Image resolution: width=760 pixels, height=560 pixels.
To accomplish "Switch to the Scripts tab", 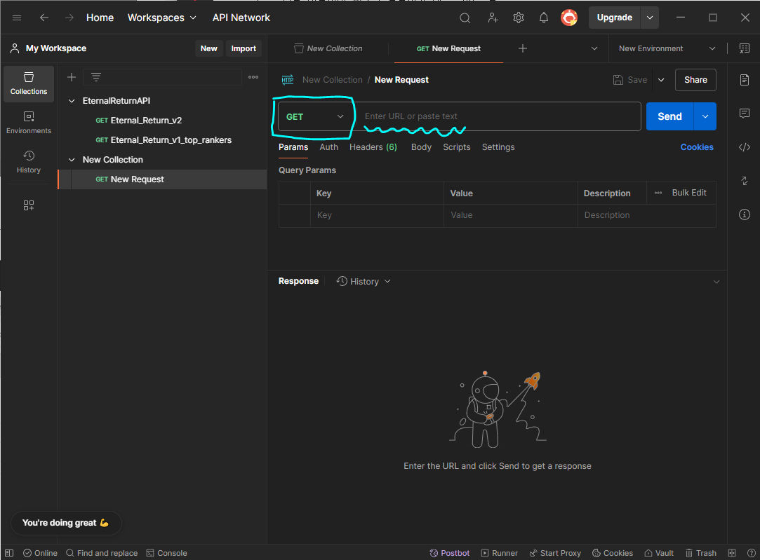I will [x=457, y=147].
